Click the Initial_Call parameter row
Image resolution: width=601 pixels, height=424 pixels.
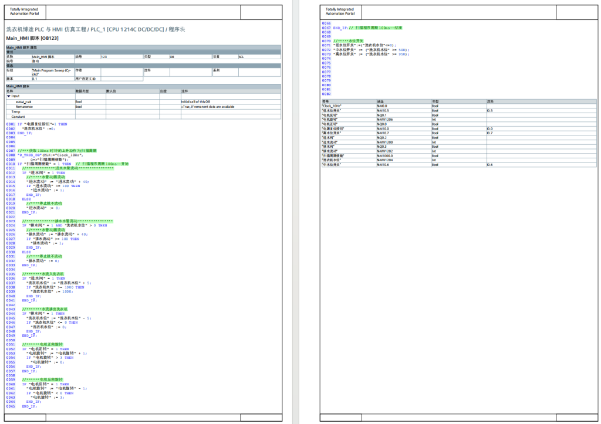point(23,101)
